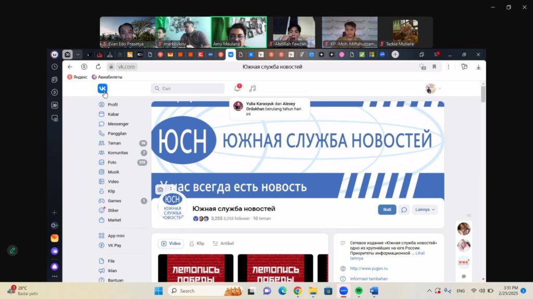This screenshot has width=533, height=299.
Task: Open Informasi tambahan link
Action: click(x=369, y=279)
